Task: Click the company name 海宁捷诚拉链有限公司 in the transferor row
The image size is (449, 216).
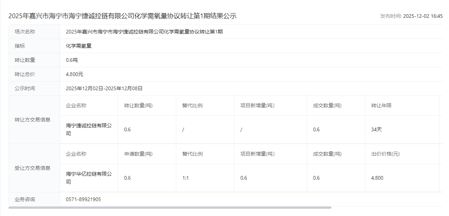Action: tap(89, 129)
